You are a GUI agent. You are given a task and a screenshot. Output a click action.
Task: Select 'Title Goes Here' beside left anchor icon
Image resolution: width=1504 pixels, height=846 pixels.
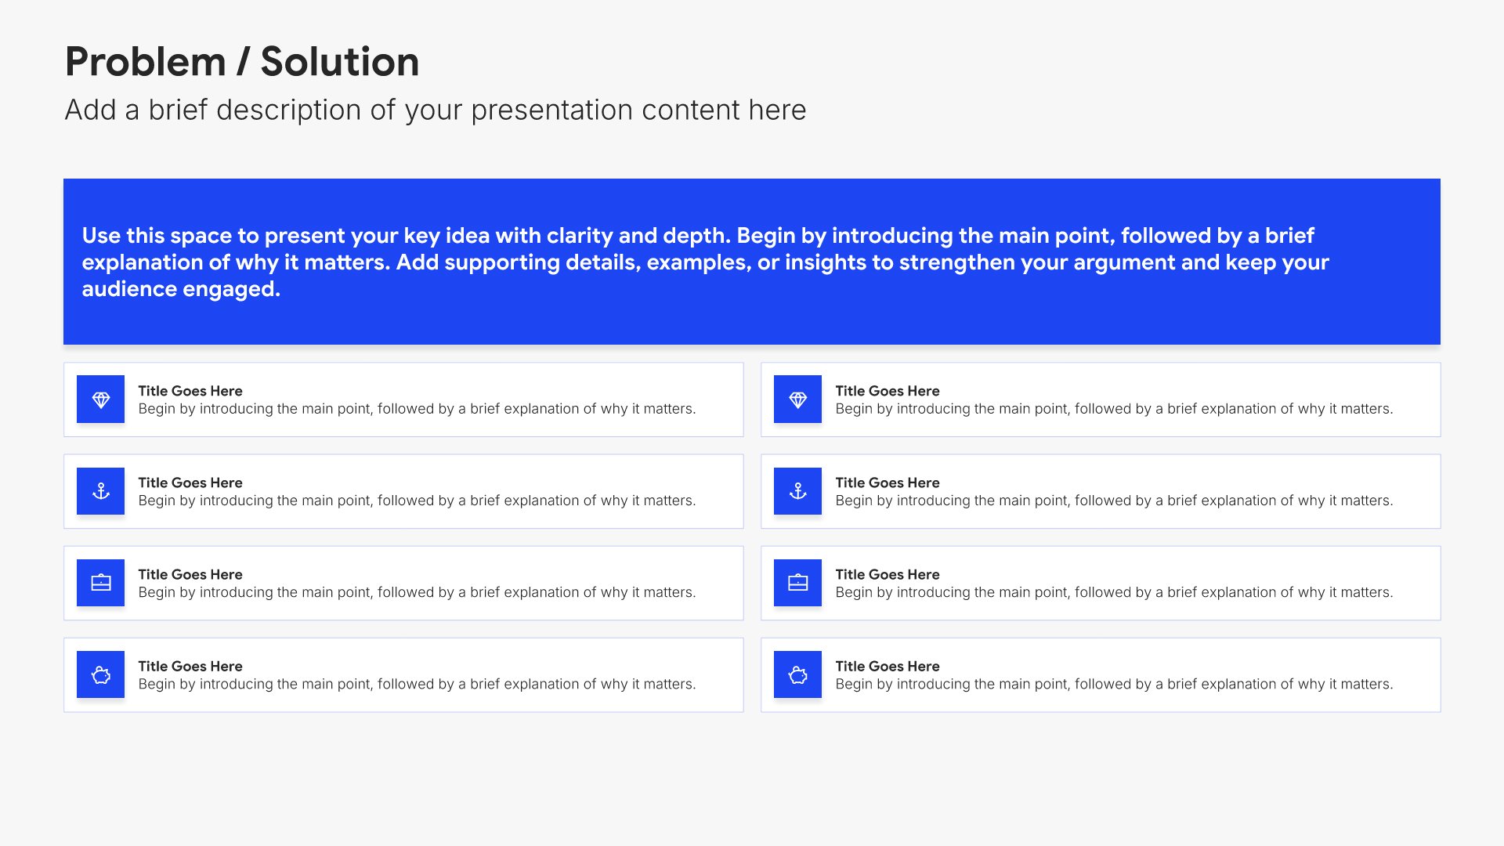pos(190,483)
